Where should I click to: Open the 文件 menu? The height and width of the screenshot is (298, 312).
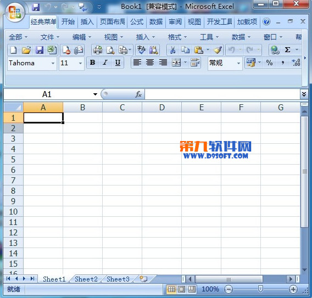point(50,37)
